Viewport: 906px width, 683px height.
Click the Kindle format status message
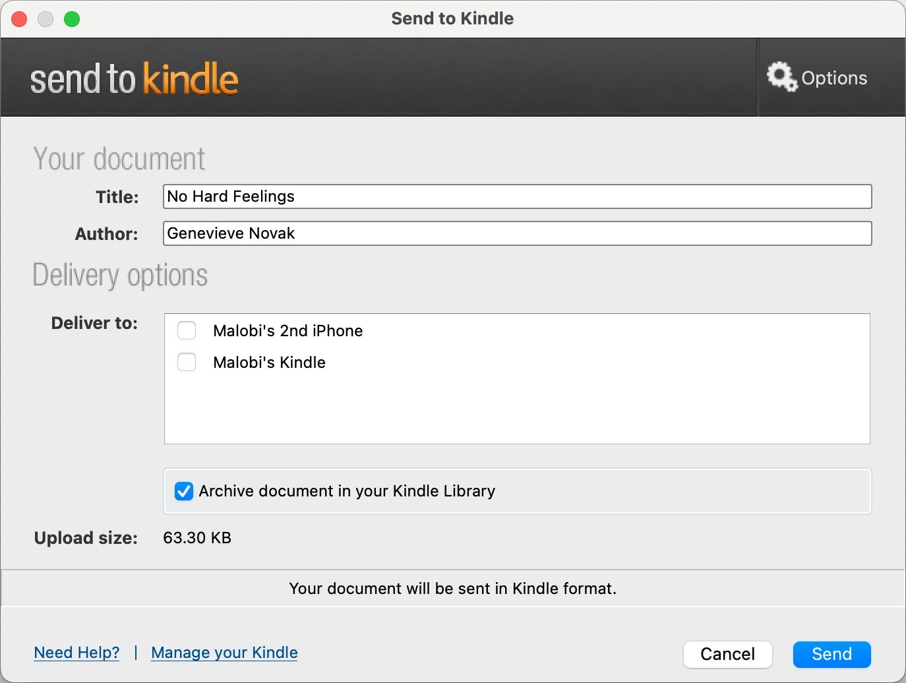(x=452, y=588)
